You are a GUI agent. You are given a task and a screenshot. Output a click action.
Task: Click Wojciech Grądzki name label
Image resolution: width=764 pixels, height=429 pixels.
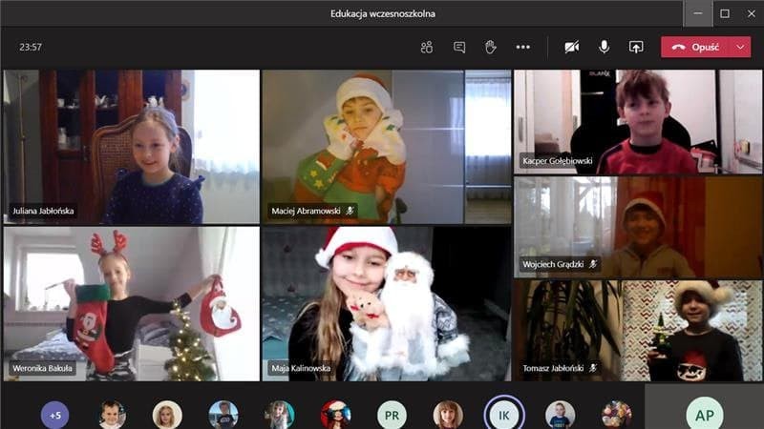[x=553, y=264]
